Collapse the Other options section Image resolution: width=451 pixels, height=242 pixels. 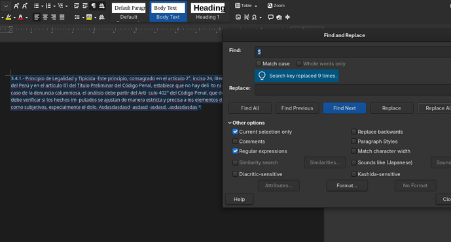click(247, 123)
